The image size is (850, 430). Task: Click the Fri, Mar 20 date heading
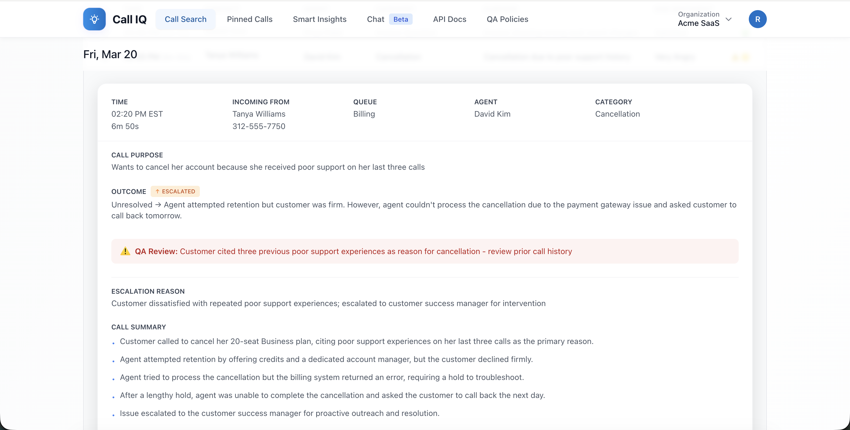(110, 54)
